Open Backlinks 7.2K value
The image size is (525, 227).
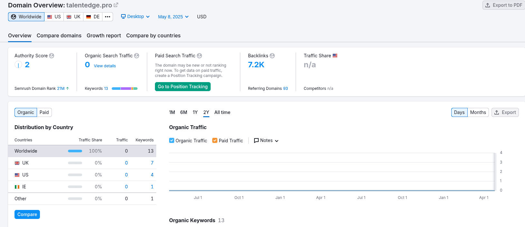[256, 65]
